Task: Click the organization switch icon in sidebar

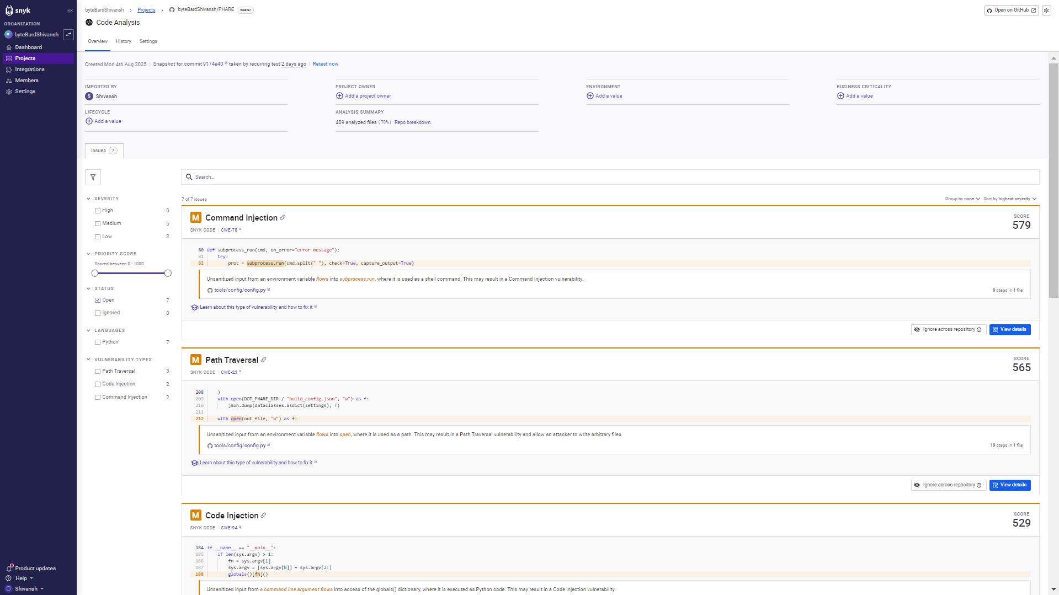Action: 68,35
